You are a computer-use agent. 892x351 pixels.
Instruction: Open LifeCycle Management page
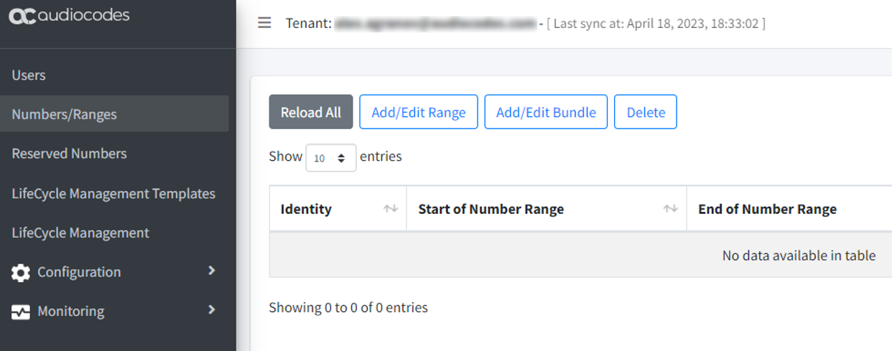pyautogui.click(x=80, y=233)
